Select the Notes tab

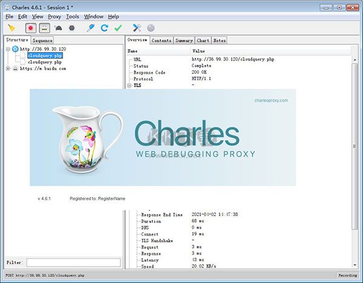coord(219,41)
